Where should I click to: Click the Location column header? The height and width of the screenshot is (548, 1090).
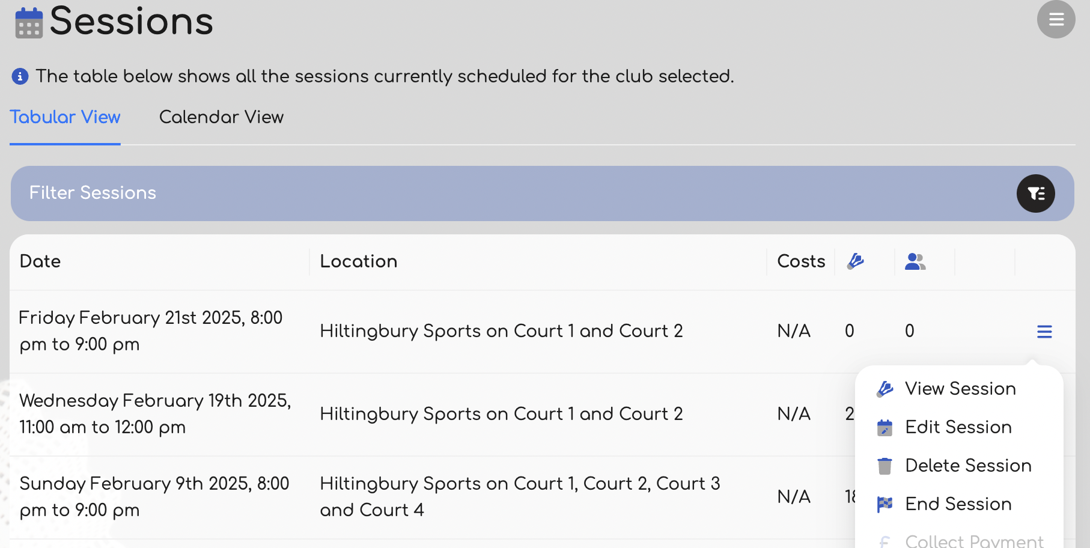pyautogui.click(x=358, y=261)
